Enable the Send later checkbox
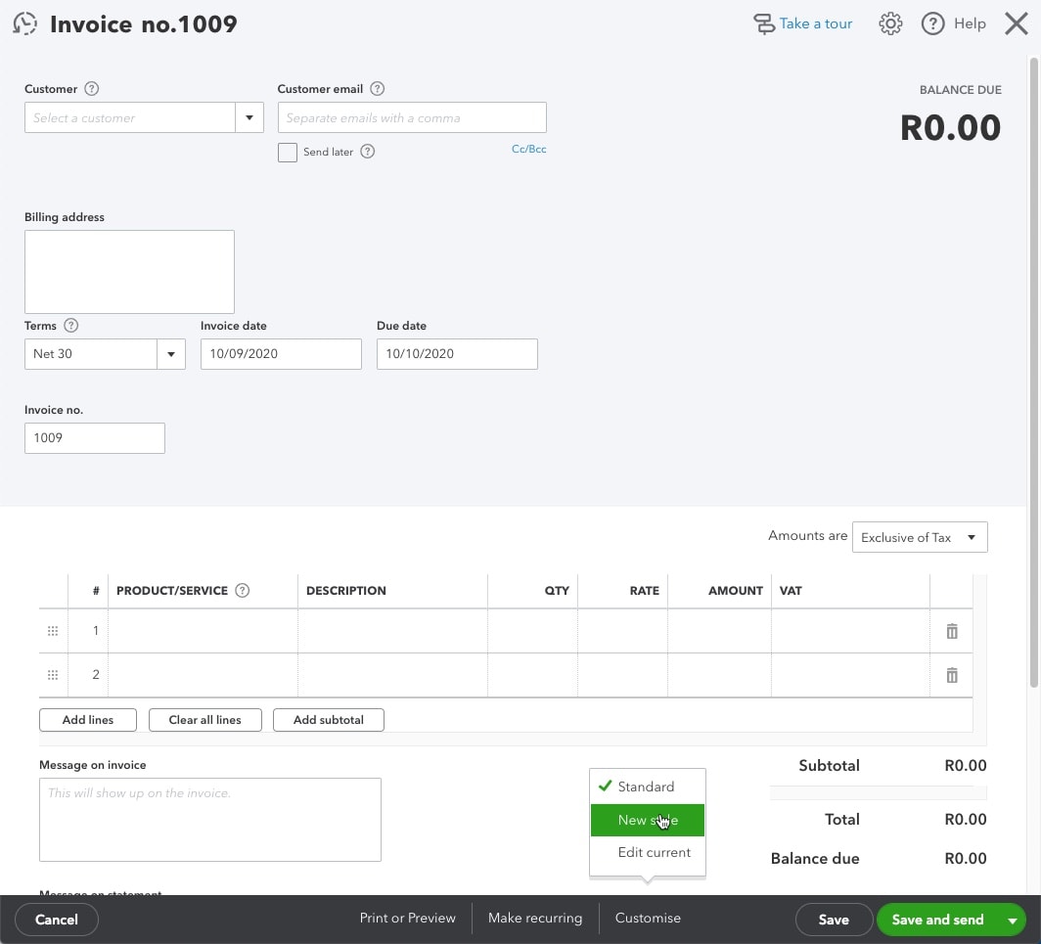Screen dimensions: 1041x944 pyautogui.click(x=288, y=152)
